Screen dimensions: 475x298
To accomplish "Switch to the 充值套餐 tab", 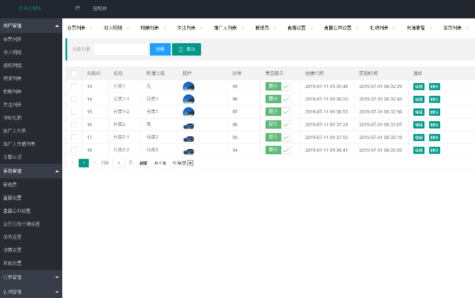I will pyautogui.click(x=416, y=28).
